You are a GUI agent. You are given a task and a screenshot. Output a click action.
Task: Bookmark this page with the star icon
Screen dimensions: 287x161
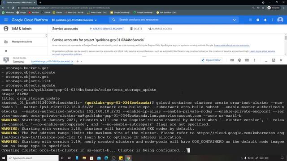(x=263, y=8)
